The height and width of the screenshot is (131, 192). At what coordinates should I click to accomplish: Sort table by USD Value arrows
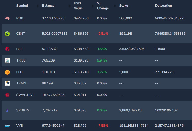[93, 6]
